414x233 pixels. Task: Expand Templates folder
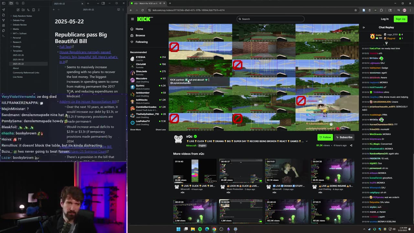tap(17, 51)
